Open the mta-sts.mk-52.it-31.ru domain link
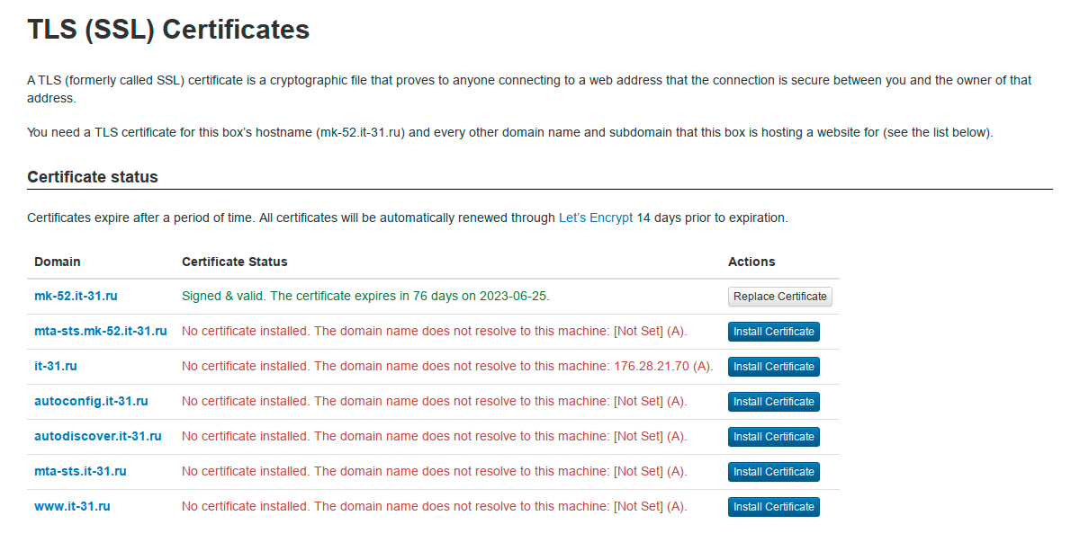The width and height of the screenshot is (1071, 551). (101, 331)
